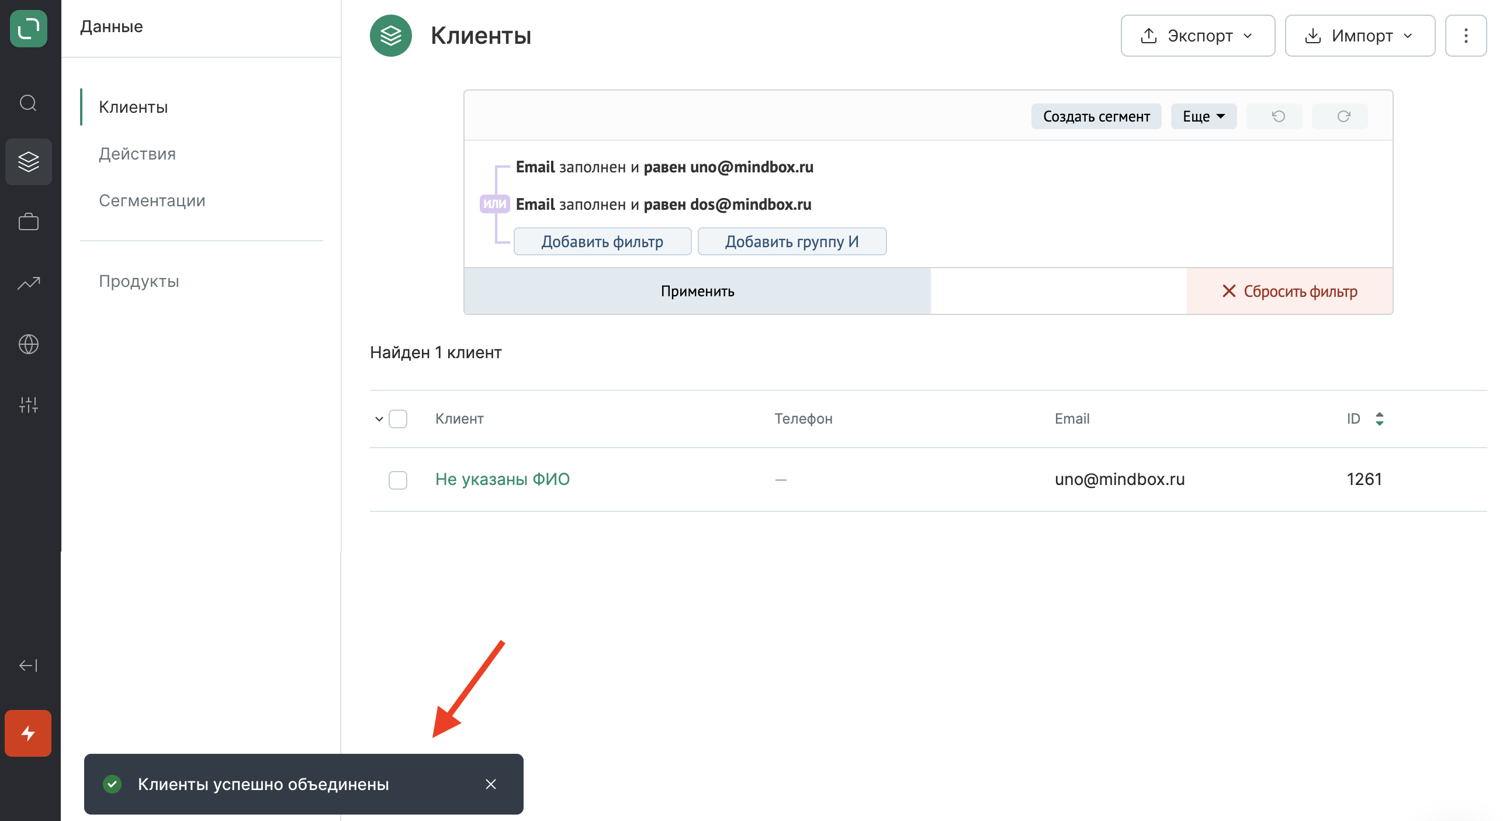Select Клиенты in the Data menu
The width and height of the screenshot is (1503, 821).
(133, 107)
